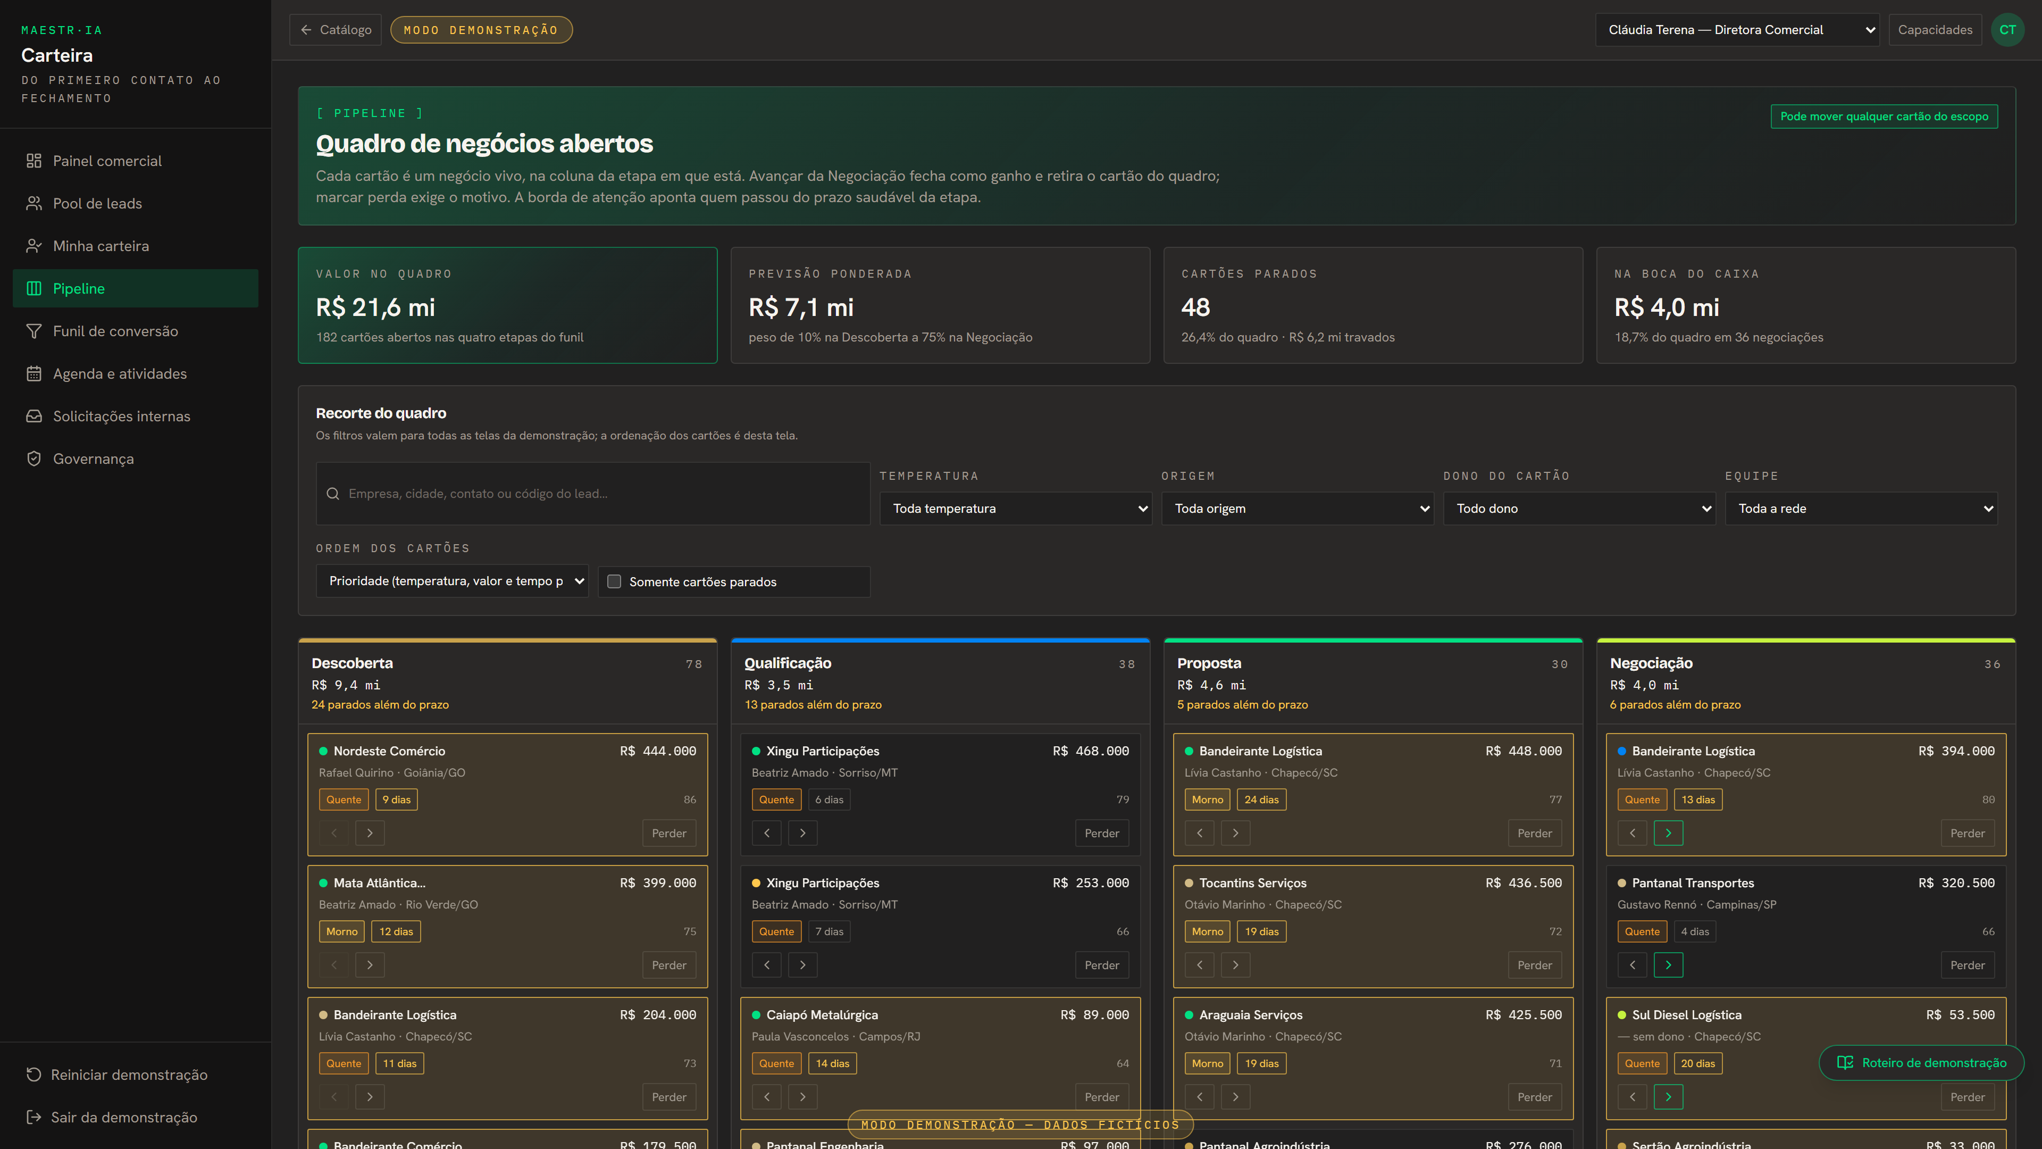Open the Origem dropdown
Viewport: 2042px width, 1149px height.
click(x=1298, y=509)
